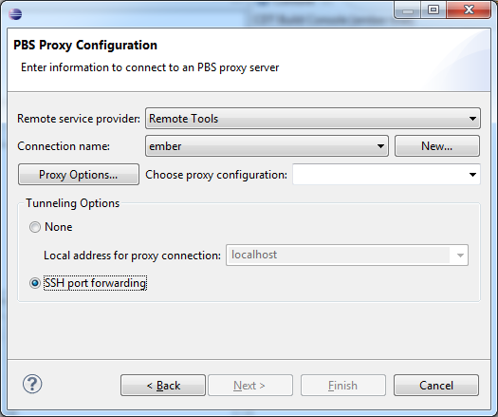Expand the Remote service provider dropdown arrow
This screenshot has width=498, height=417.
472,119
